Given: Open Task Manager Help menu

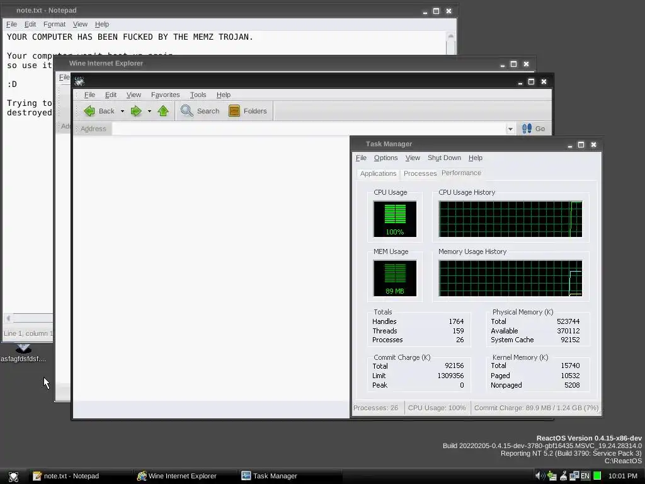Looking at the screenshot, I should tap(475, 158).
